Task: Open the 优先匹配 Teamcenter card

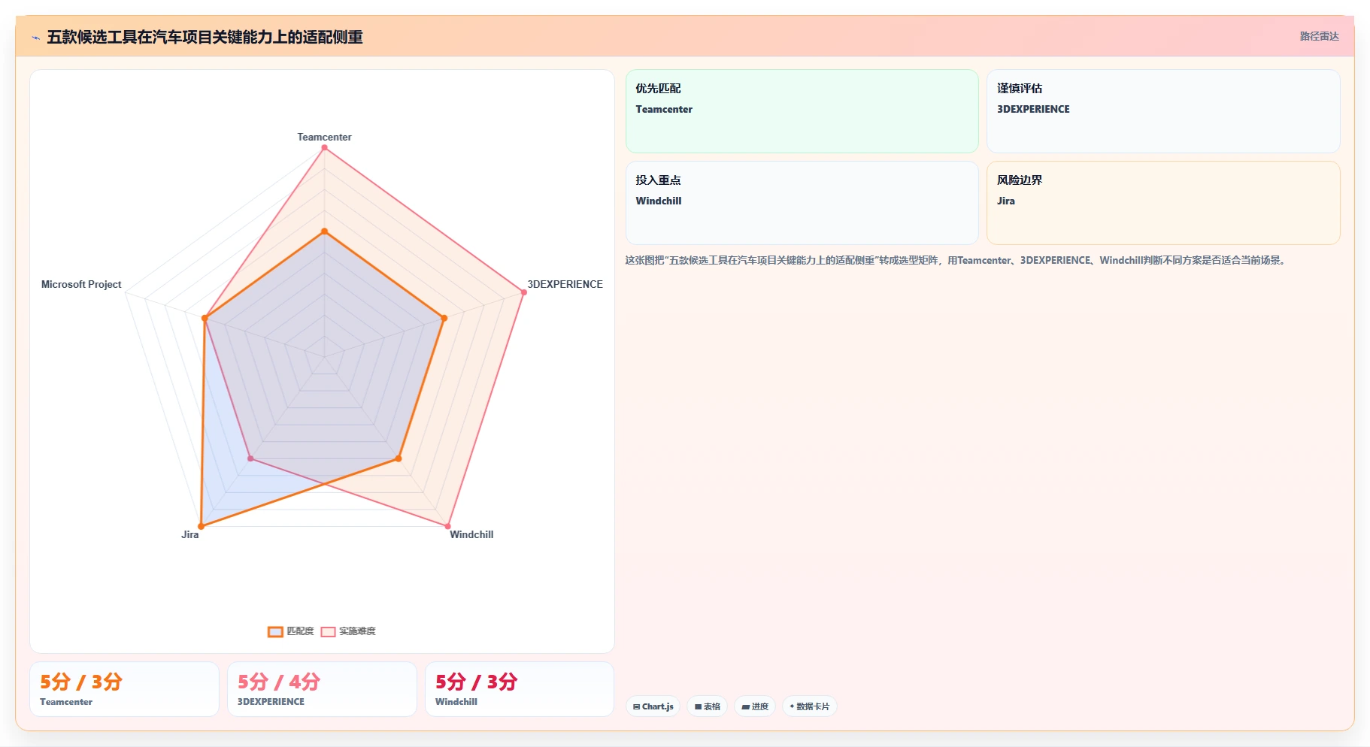Action: (802, 111)
